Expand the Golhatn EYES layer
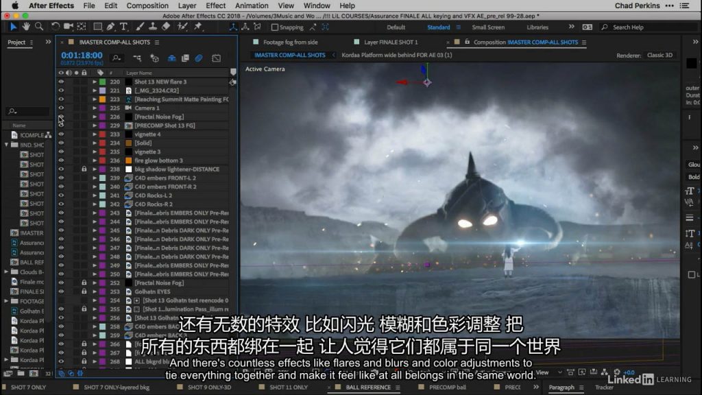 (95, 291)
